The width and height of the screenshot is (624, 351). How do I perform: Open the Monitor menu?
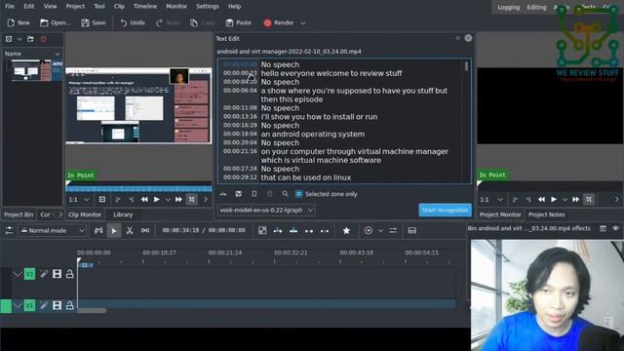tap(176, 7)
